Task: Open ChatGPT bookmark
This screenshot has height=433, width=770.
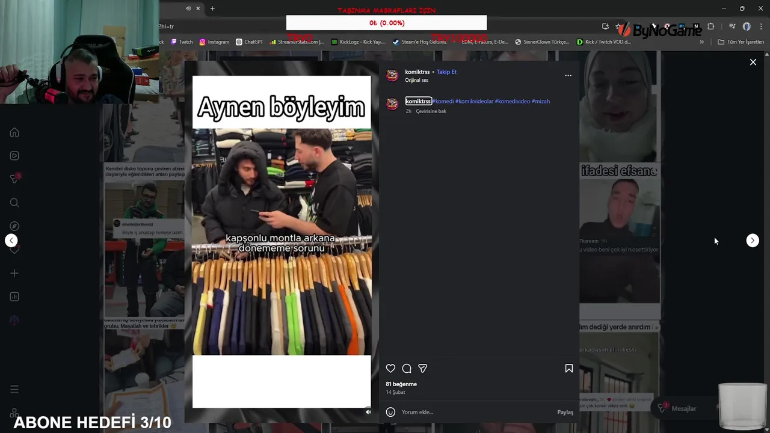Action: coord(249,42)
